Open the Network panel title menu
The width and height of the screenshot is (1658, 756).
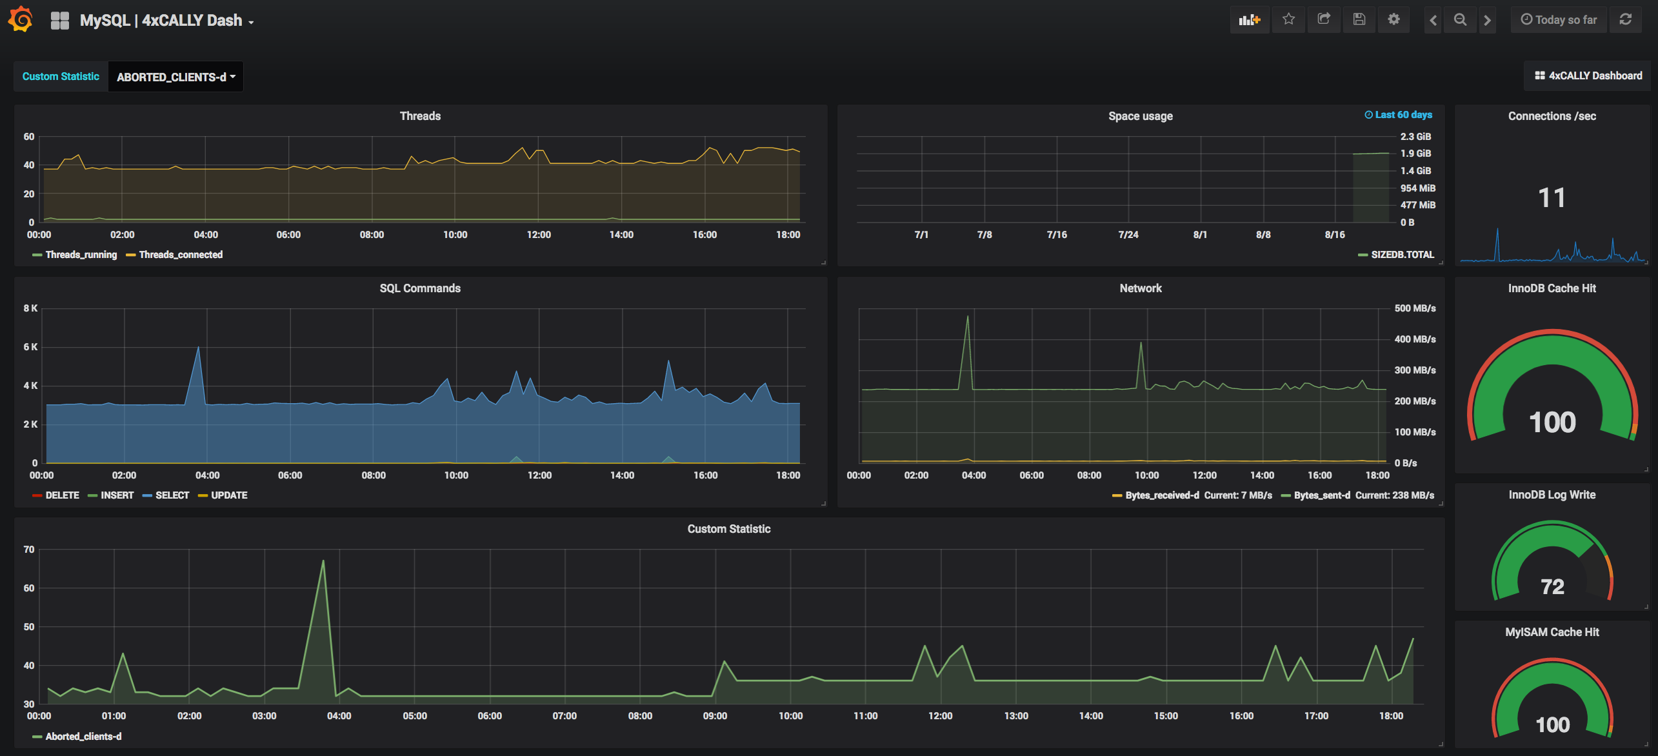tap(1140, 288)
